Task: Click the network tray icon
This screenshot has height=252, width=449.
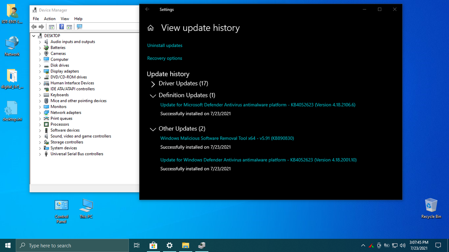Action: pos(395,245)
